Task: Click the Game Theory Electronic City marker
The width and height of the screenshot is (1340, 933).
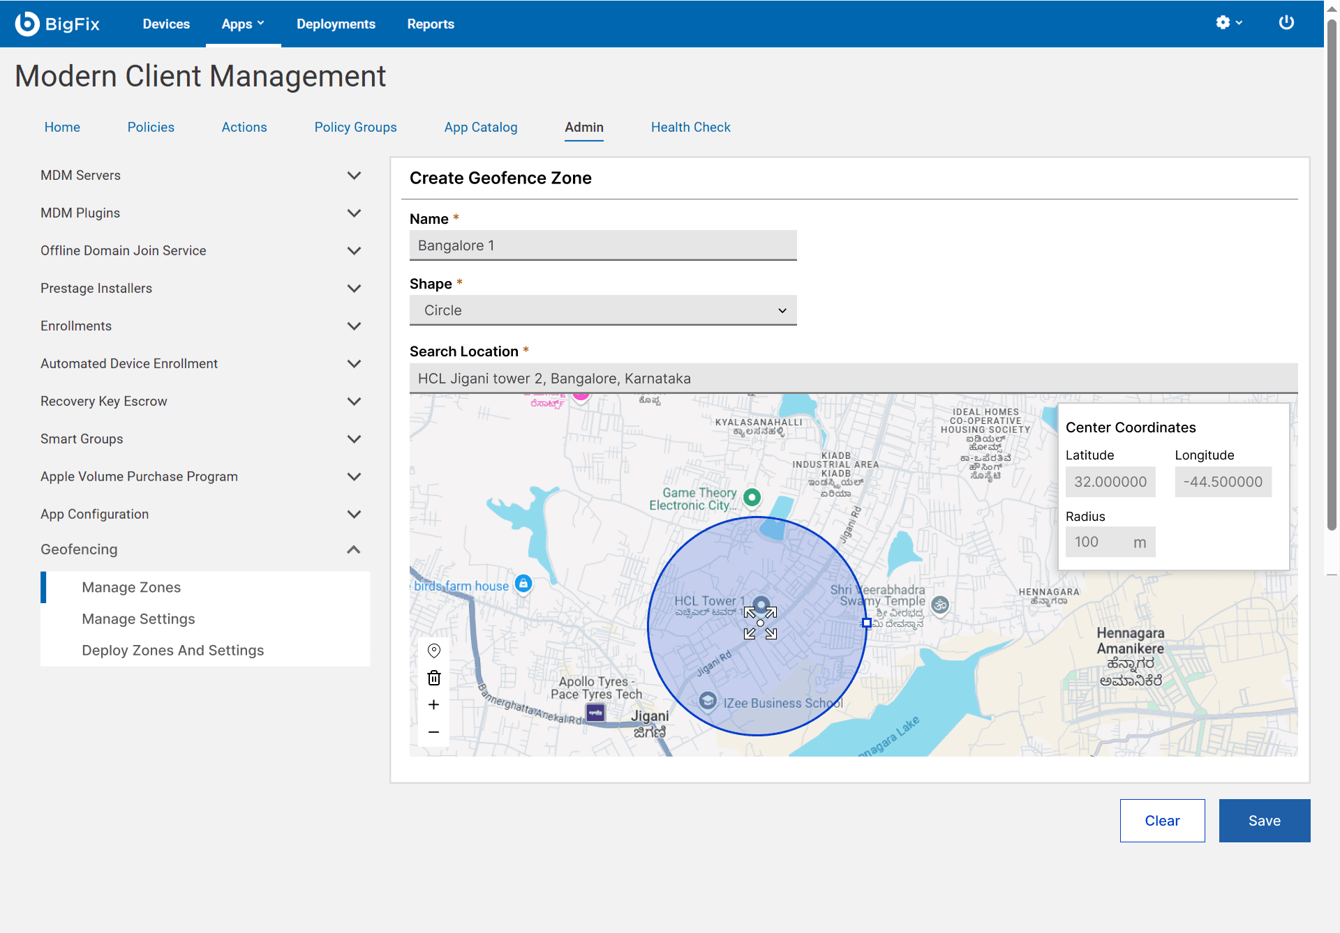Action: click(752, 497)
